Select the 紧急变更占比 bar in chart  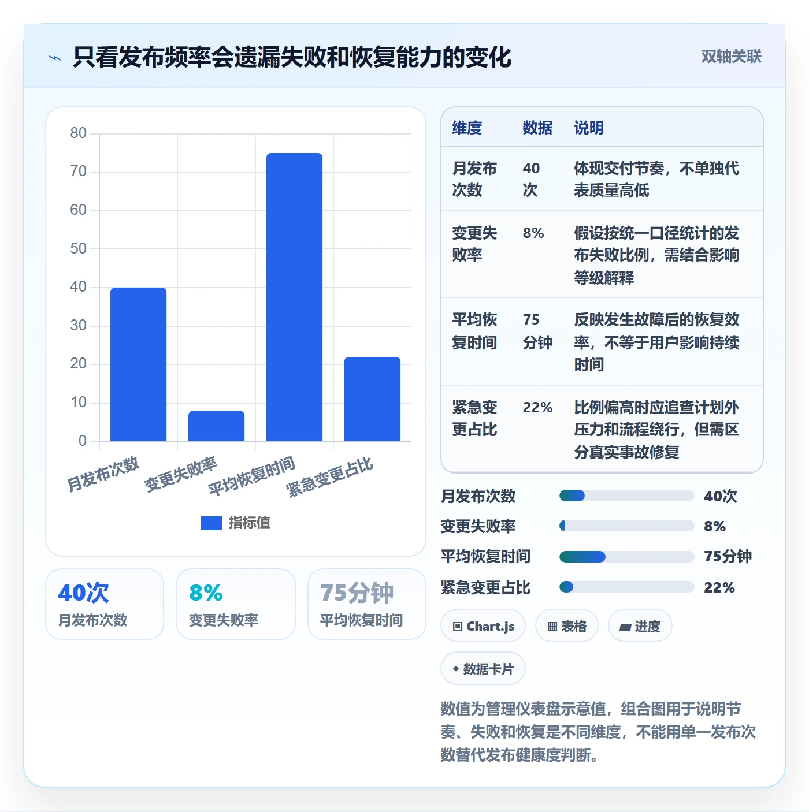(372, 399)
